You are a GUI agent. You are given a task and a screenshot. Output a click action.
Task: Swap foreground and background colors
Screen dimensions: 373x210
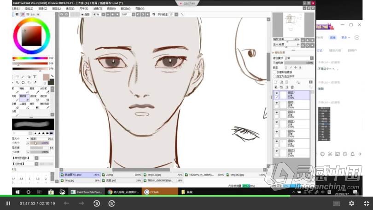click(x=52, y=76)
